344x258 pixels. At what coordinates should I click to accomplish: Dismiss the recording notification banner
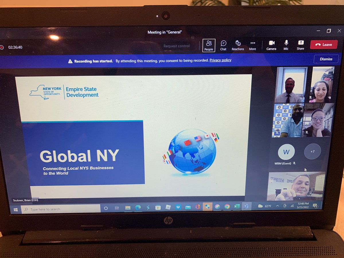(326, 59)
